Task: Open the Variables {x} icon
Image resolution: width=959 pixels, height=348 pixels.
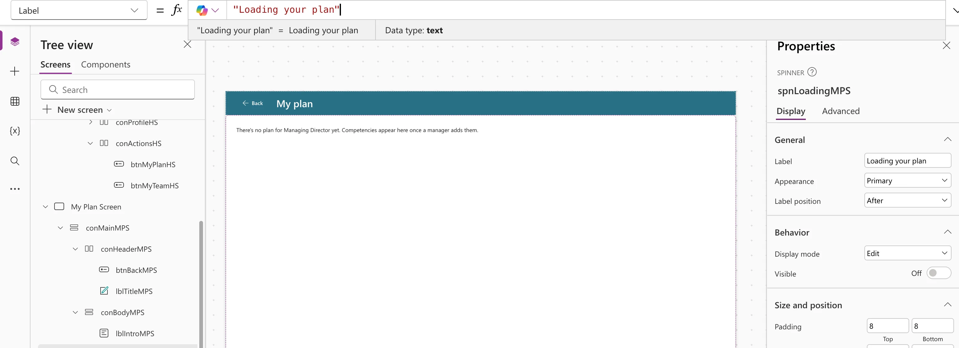Action: click(x=15, y=131)
